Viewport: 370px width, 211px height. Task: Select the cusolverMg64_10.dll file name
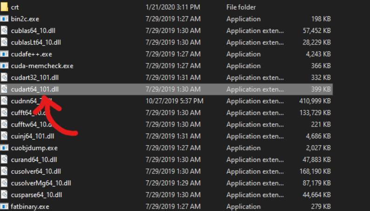tap(41, 183)
